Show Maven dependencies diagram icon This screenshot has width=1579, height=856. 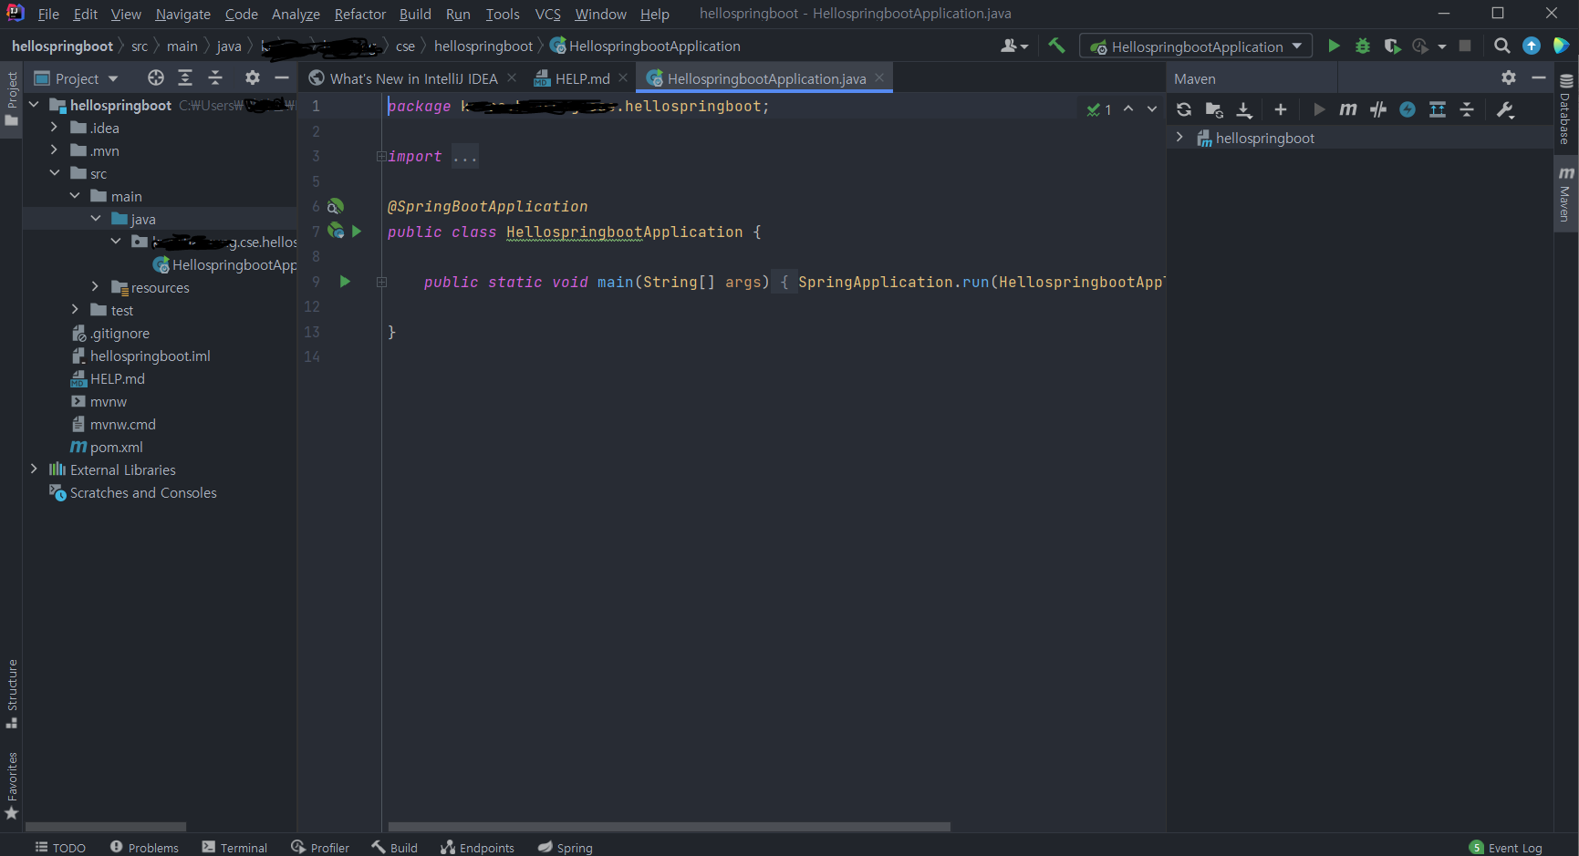pos(1438,109)
